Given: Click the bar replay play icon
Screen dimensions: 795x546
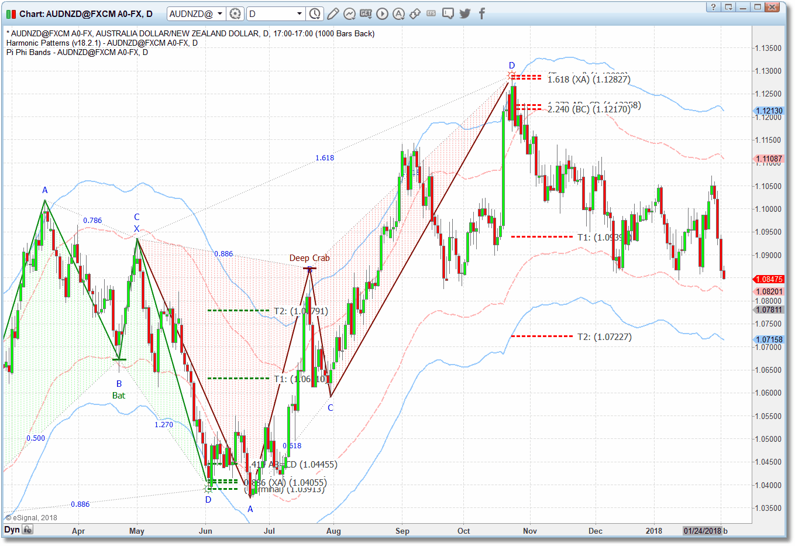Looking at the screenshot, I should (x=382, y=13).
